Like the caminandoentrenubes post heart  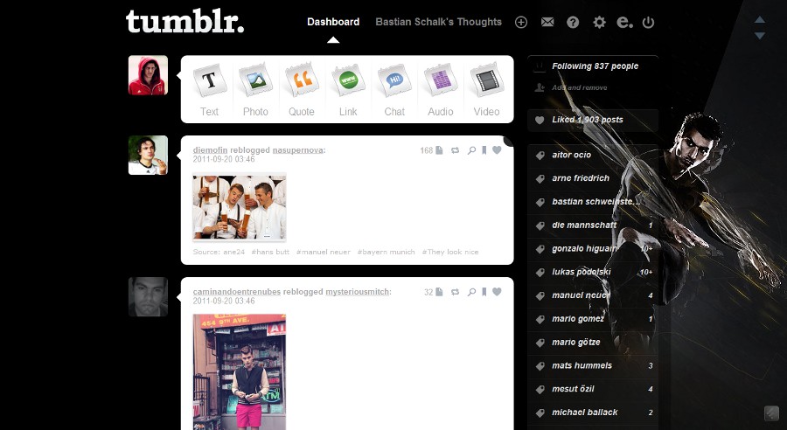pos(497,292)
